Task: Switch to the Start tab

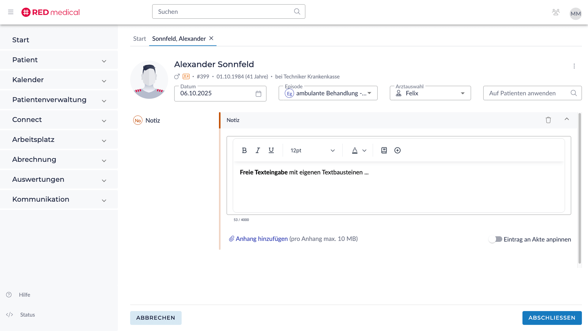Action: pyautogui.click(x=139, y=39)
